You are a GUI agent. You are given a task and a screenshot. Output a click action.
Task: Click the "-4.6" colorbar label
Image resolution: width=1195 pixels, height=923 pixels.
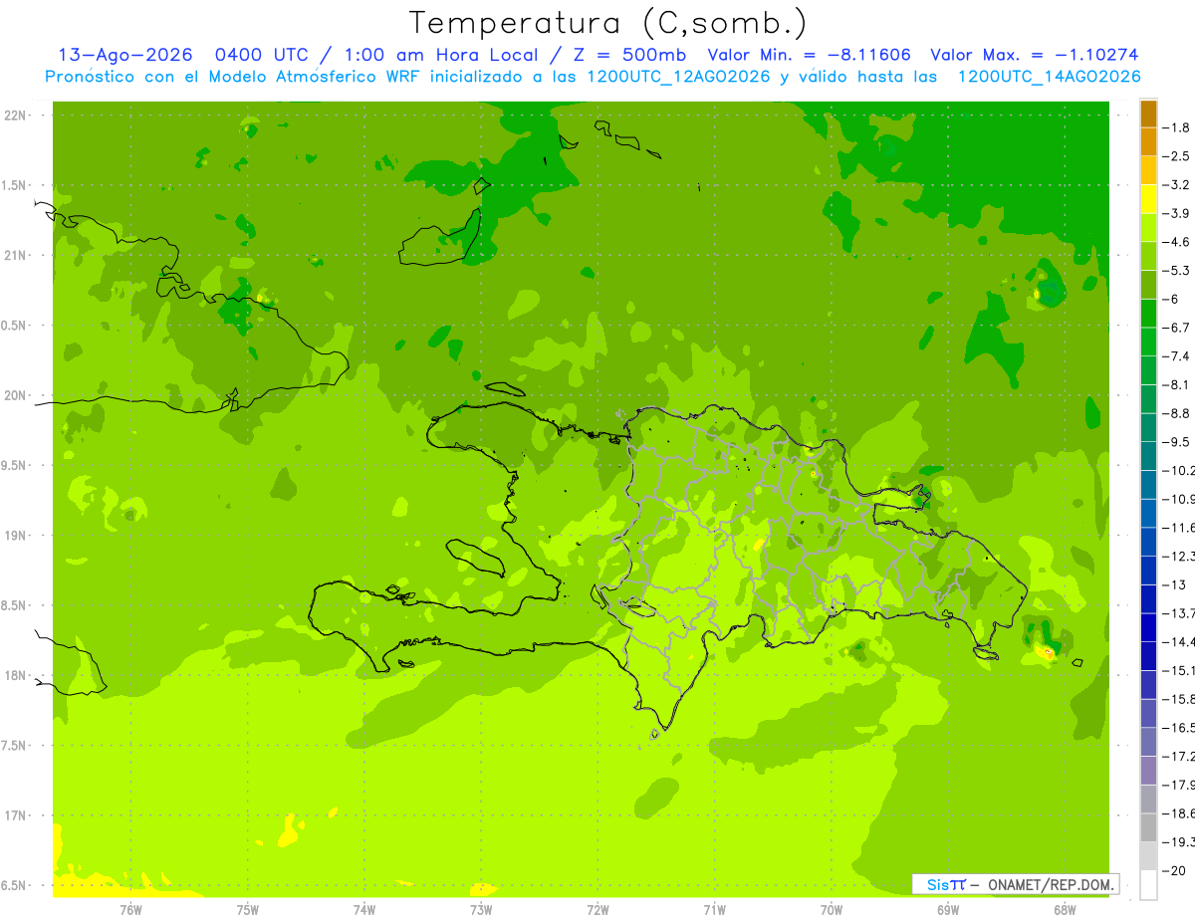[1178, 242]
